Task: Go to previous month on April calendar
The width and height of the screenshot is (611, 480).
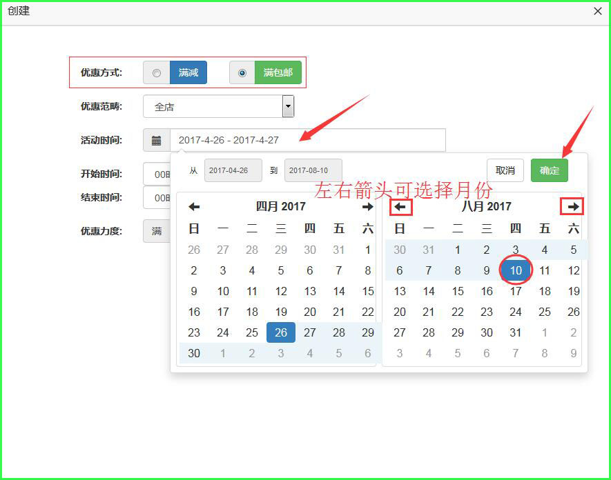Action: [x=194, y=207]
